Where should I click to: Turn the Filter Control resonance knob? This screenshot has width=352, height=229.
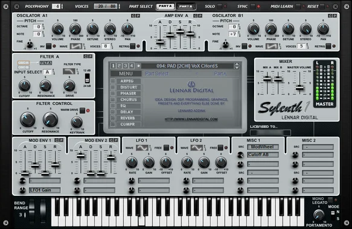pos(50,120)
